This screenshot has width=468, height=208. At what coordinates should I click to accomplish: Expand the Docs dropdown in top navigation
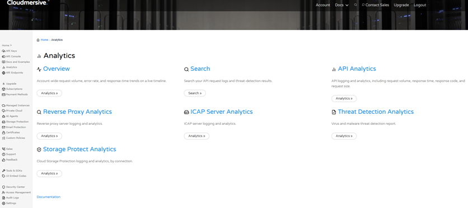coord(341,5)
